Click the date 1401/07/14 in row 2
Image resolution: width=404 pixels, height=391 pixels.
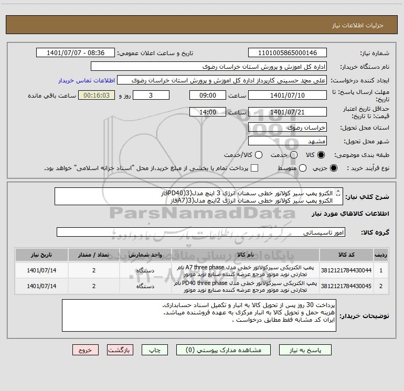pos(41,286)
